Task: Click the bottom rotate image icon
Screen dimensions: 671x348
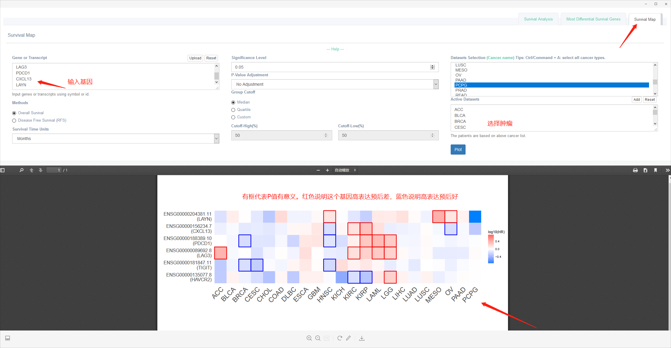Action: pos(340,338)
